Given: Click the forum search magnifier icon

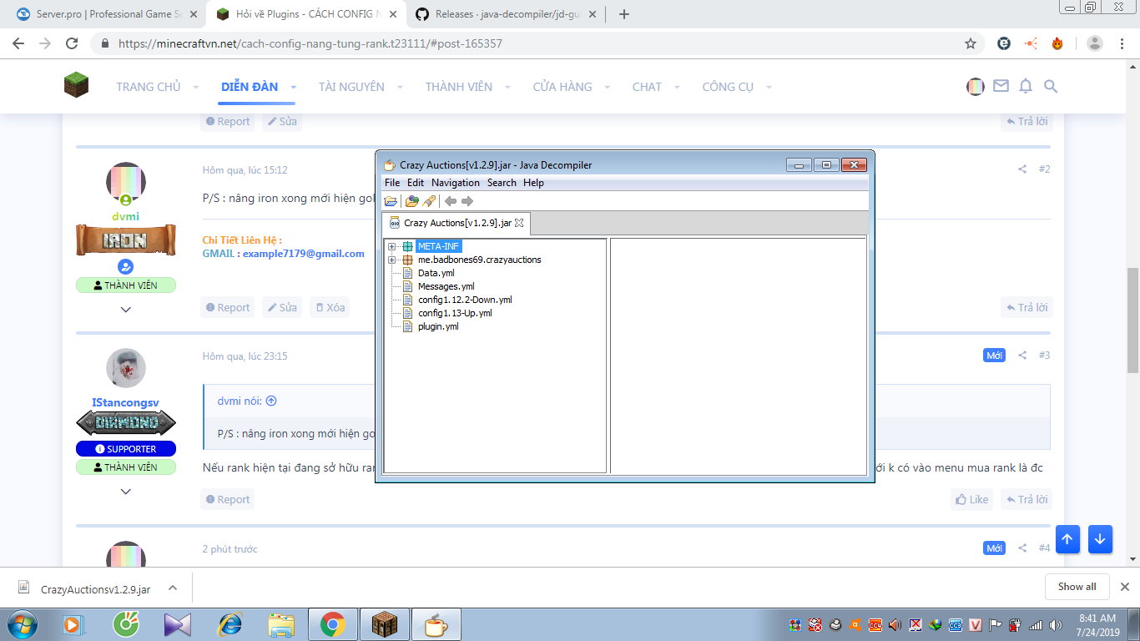Looking at the screenshot, I should (x=1051, y=86).
